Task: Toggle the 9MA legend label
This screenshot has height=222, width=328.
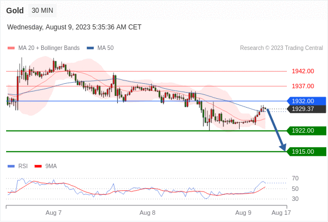Action: pos(51,167)
